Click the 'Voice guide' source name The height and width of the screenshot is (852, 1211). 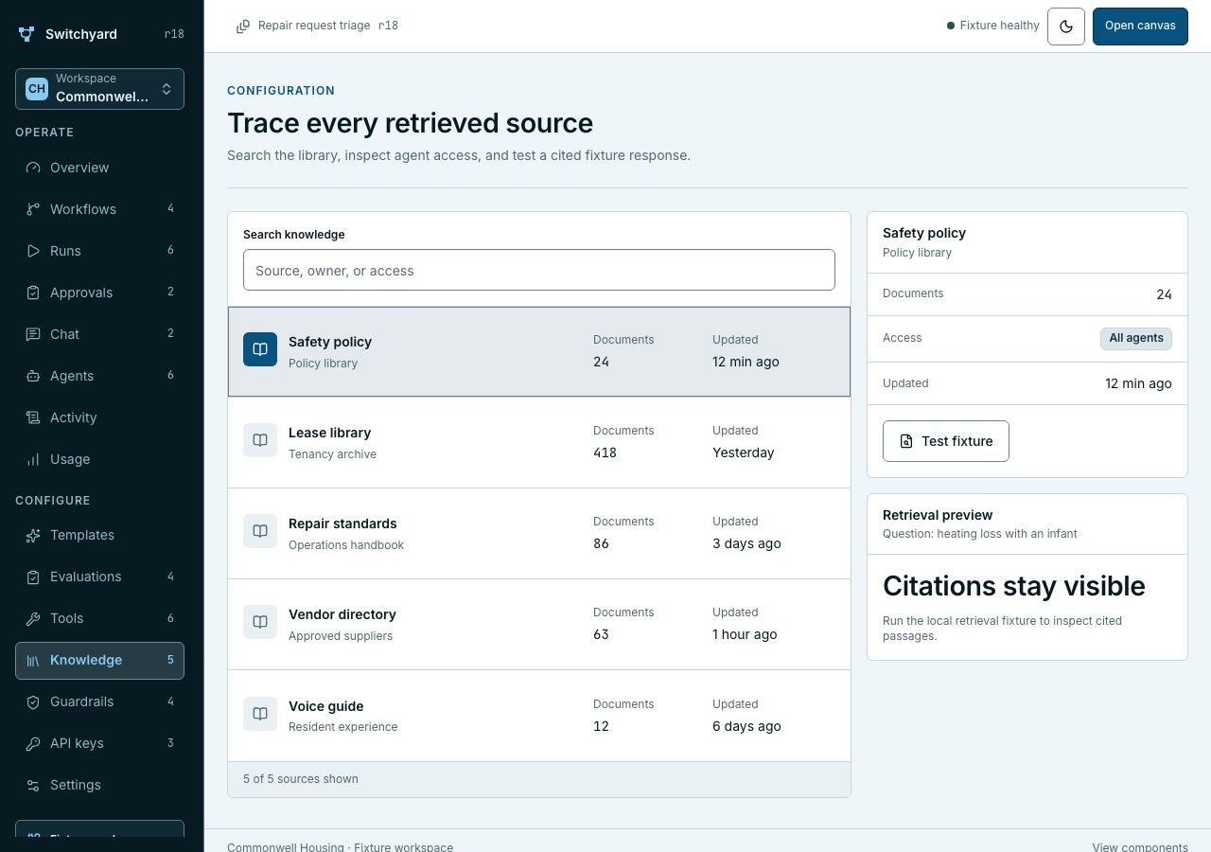pos(326,706)
